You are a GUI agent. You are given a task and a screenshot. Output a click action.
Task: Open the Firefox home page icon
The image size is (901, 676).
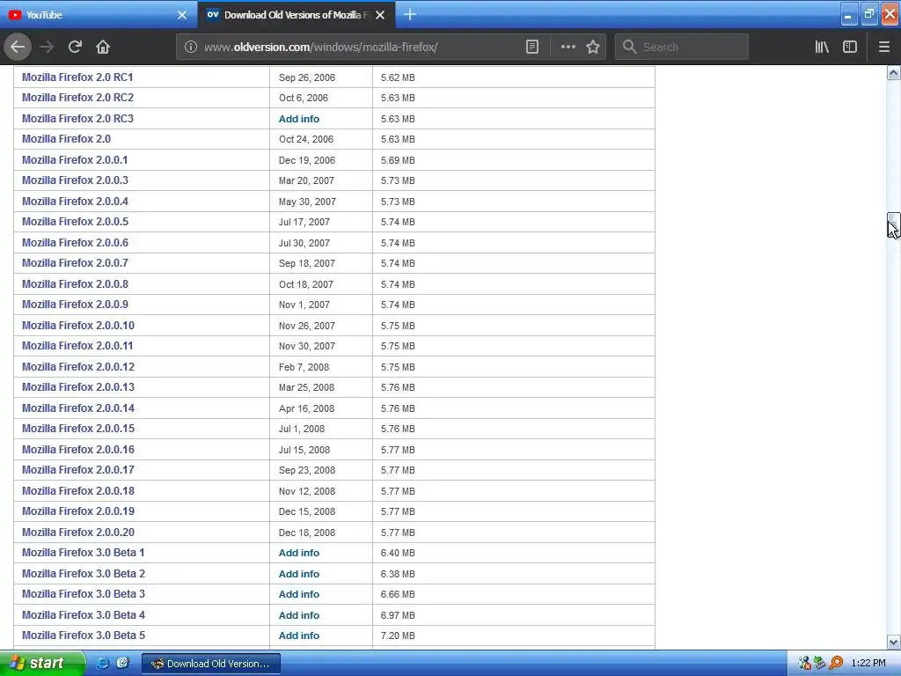[103, 47]
